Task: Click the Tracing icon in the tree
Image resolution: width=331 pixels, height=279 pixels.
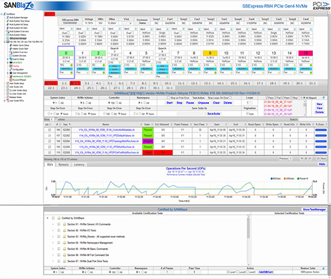Action: 11,66
